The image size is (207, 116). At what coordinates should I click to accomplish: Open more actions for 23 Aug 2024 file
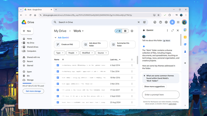click(132, 102)
